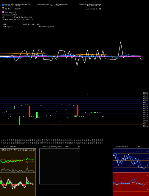This screenshot has width=149, height=196.
Task: Click the ADX +DY -DY readout bar
Action: (x=18, y=150)
